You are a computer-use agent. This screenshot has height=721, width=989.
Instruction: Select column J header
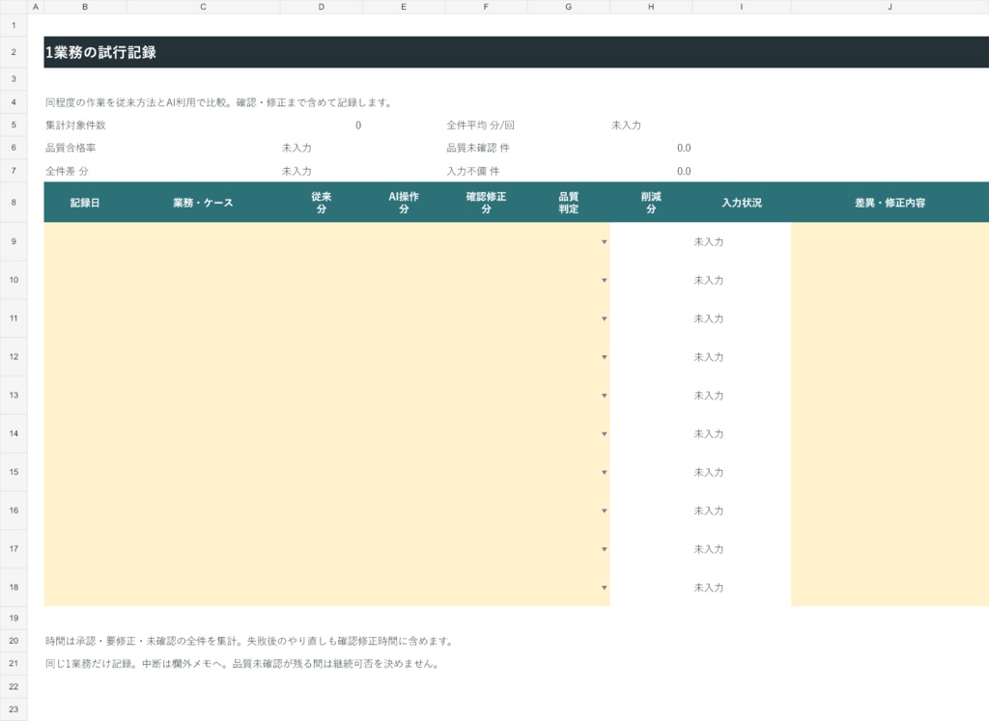pyautogui.click(x=890, y=7)
